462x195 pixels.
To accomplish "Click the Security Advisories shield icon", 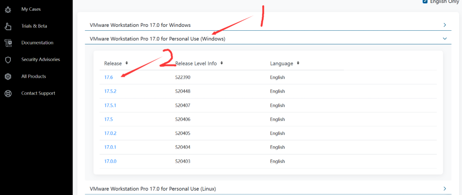I will pos(8,60).
